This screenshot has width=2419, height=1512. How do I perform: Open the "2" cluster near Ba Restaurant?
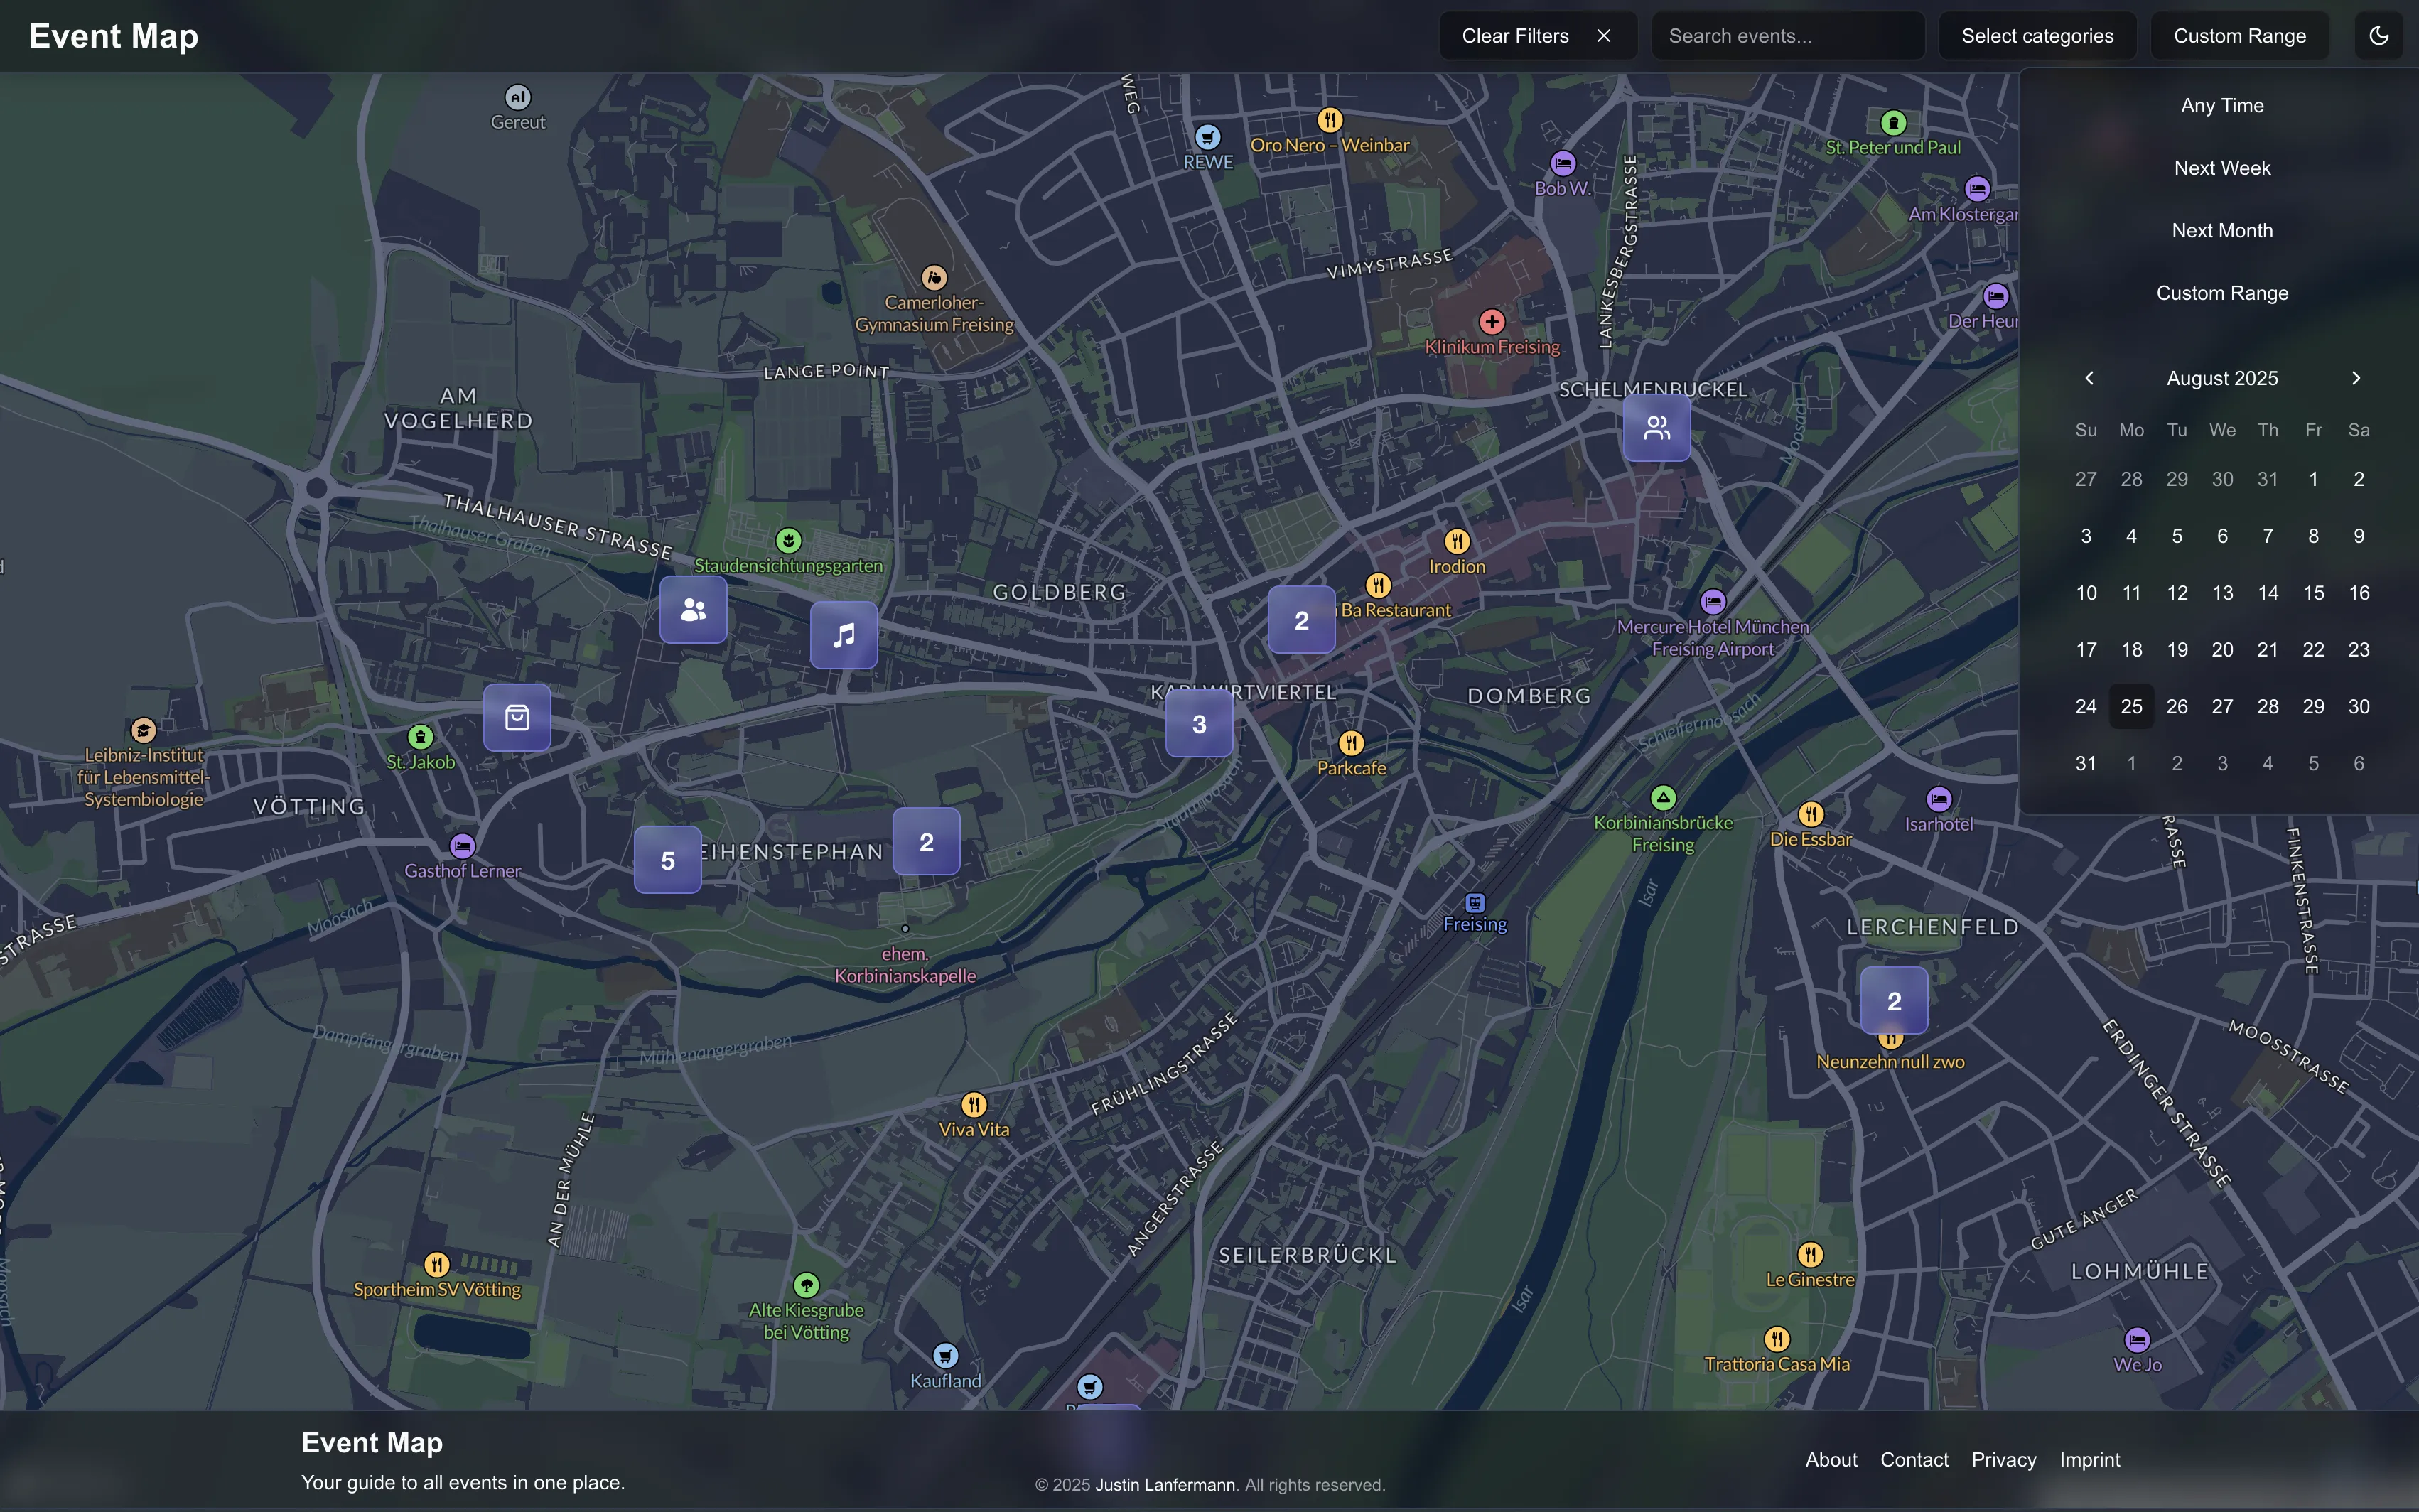pyautogui.click(x=1301, y=619)
